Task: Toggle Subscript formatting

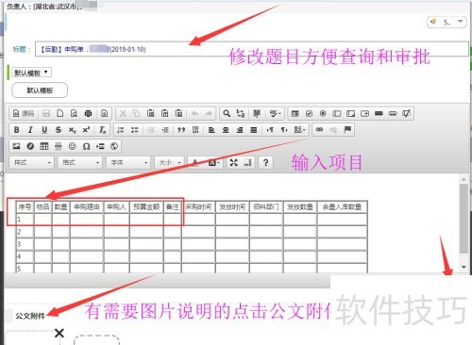Action: click(72, 130)
